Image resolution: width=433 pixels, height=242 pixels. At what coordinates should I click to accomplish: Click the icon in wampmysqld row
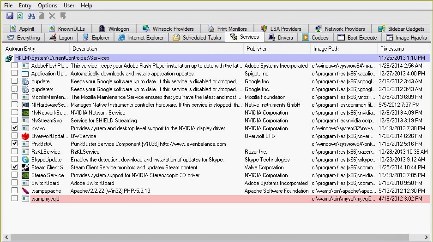pyautogui.click(x=25, y=198)
